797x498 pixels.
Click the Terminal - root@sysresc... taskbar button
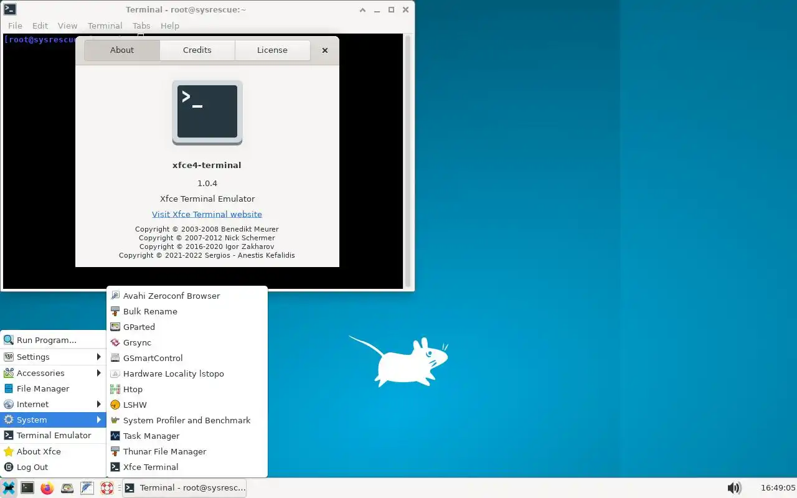(x=184, y=488)
